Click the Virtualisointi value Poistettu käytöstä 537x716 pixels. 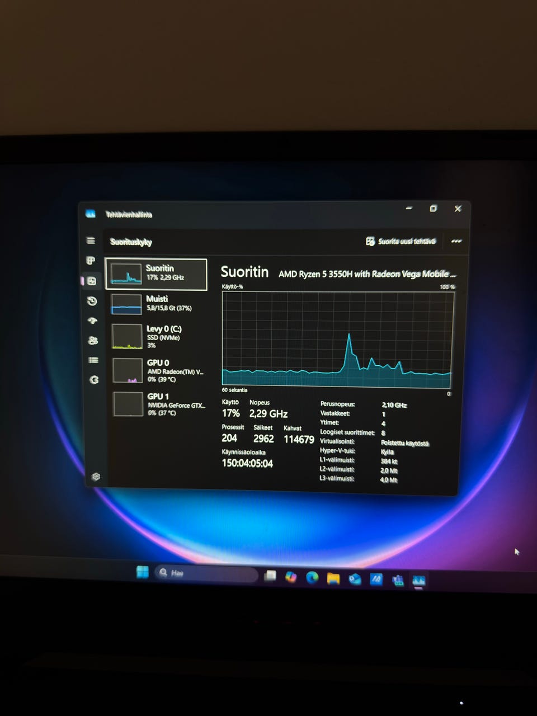tap(404, 443)
